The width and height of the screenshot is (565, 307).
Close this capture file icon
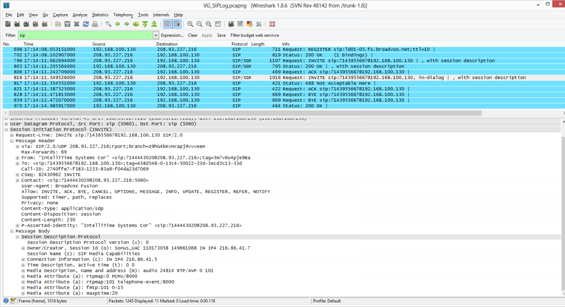pos(76,24)
